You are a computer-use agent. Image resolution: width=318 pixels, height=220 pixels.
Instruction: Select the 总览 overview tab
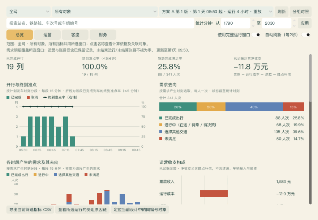[20, 35]
